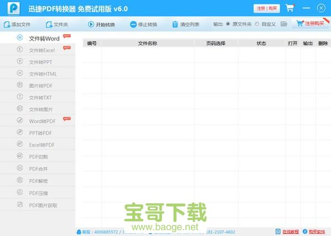Click the 文件转TXT label
Viewport: 331px width, 236px height.
tap(40, 98)
